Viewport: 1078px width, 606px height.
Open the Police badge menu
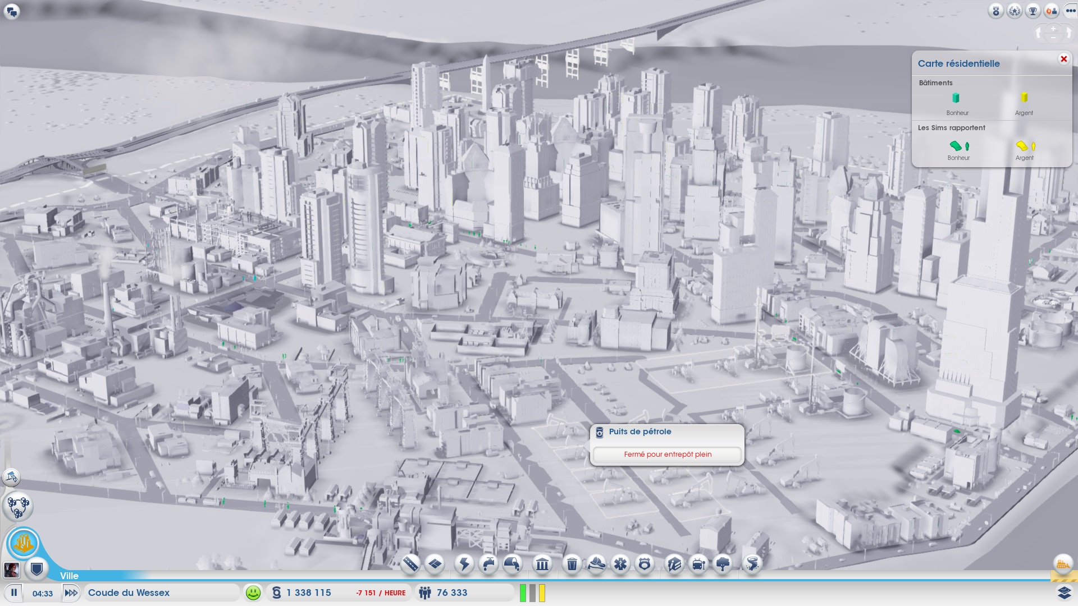[x=645, y=563]
